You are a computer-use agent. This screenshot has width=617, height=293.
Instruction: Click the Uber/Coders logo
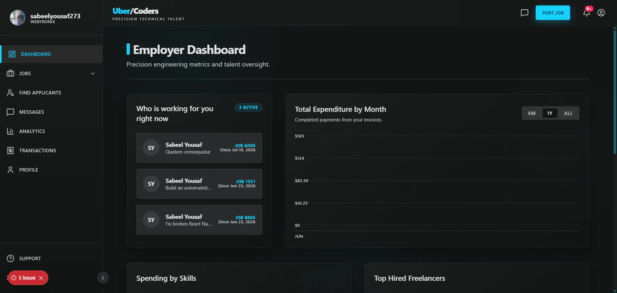coord(135,11)
